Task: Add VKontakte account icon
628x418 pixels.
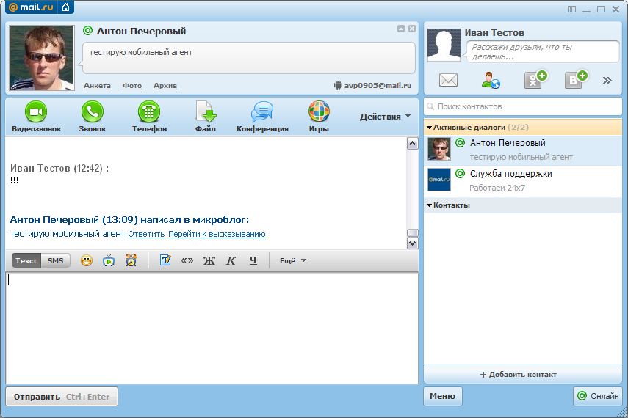Action: 576,80
